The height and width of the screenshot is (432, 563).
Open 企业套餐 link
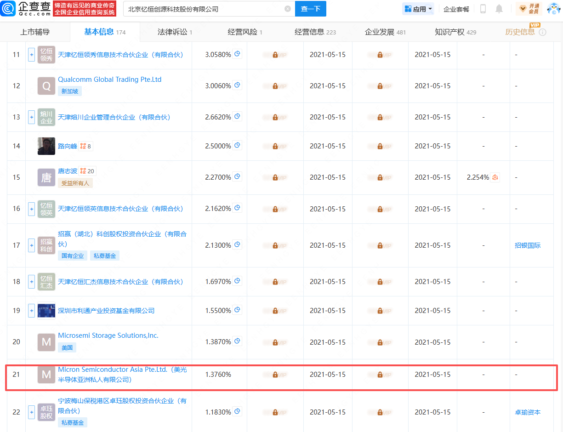(456, 9)
